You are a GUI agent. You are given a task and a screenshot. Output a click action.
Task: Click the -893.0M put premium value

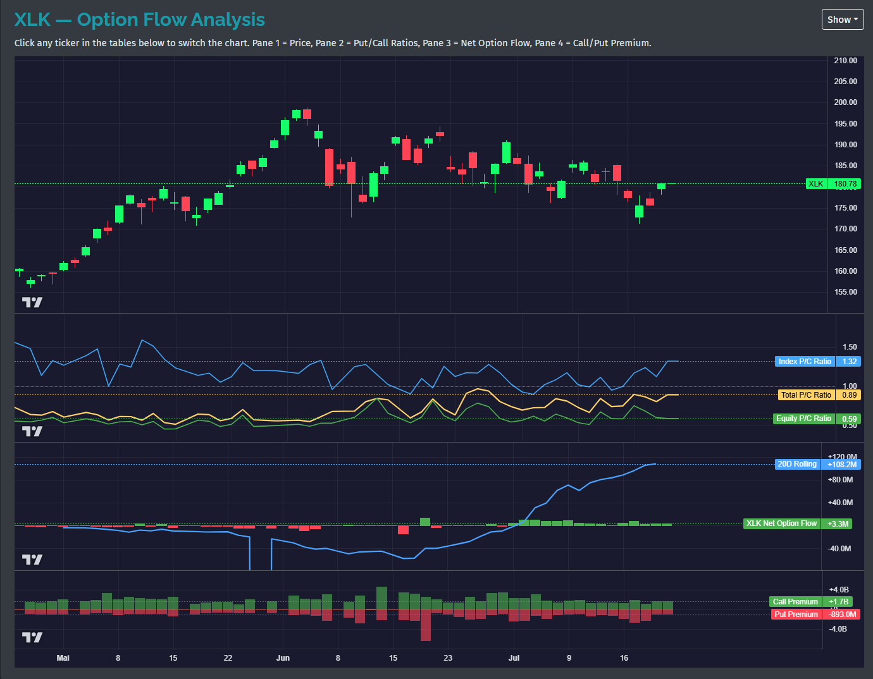coord(841,615)
